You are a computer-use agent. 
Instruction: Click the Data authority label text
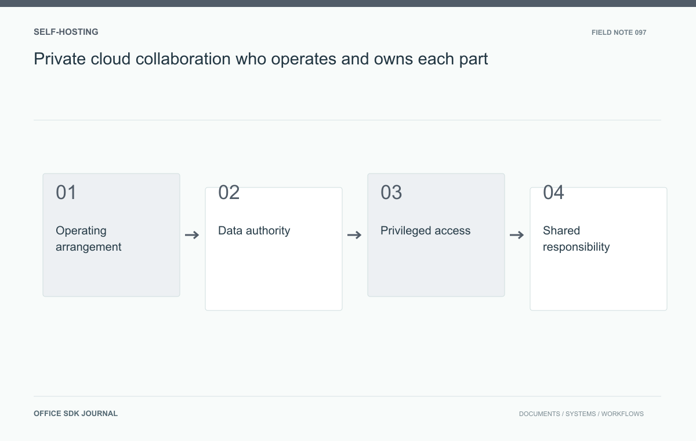[x=254, y=231]
